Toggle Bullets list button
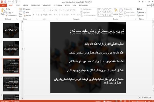This screenshot has width=154, height=102. point(60,10)
